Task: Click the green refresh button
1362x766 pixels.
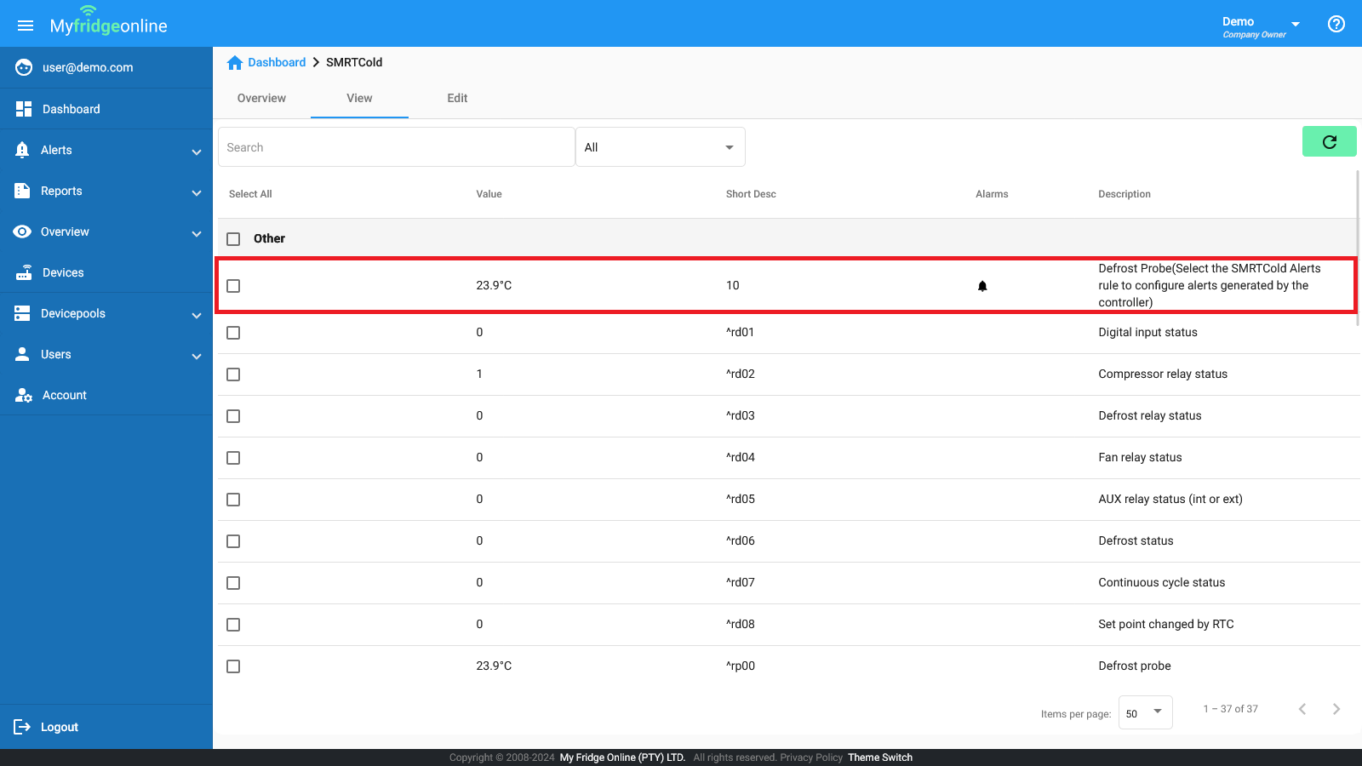Action: (x=1329, y=141)
